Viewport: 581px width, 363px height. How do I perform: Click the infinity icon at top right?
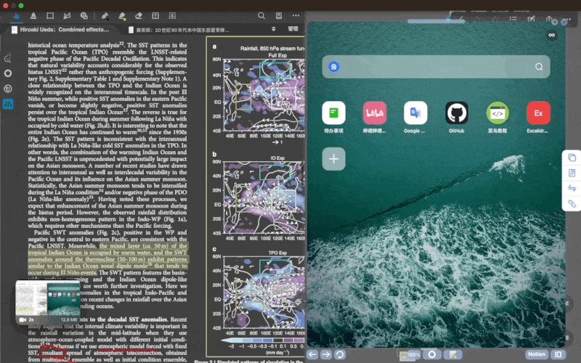pyautogui.click(x=551, y=35)
